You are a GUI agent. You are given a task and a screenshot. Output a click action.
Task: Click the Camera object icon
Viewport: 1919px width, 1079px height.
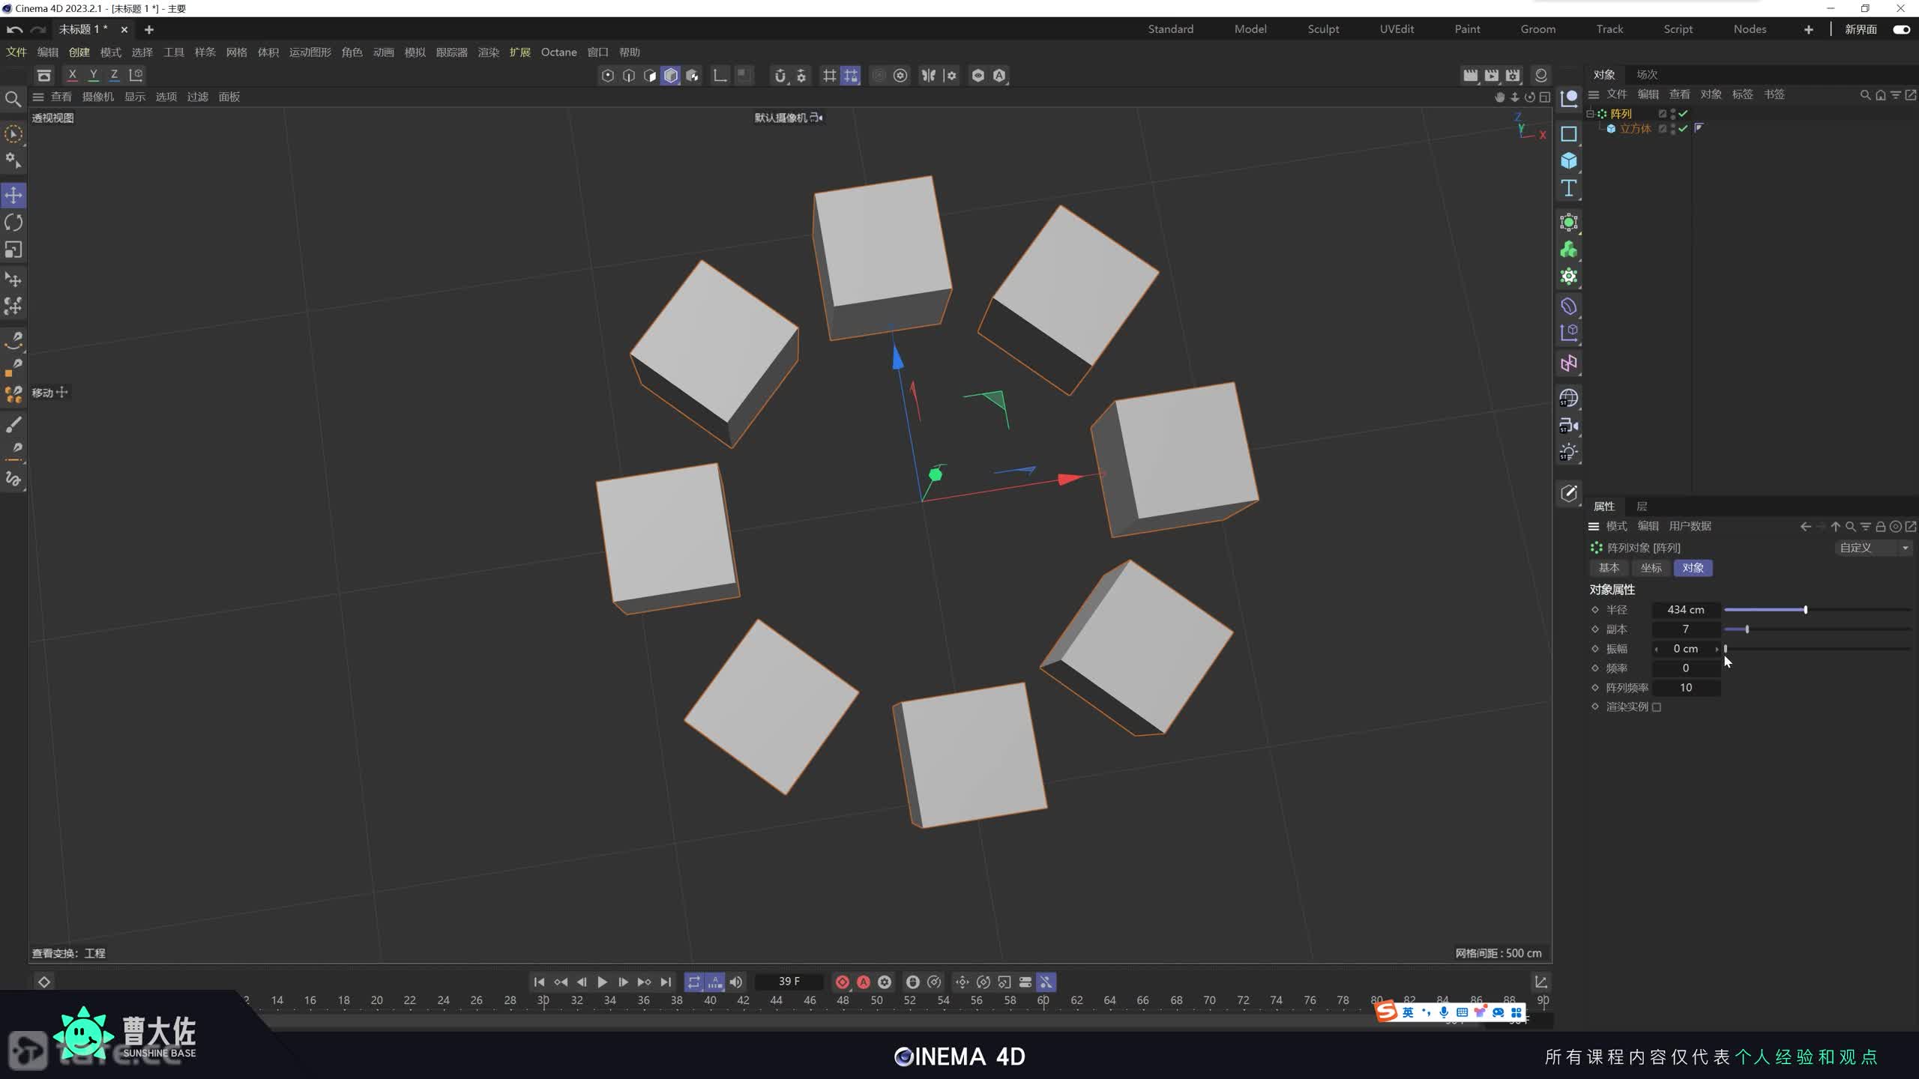1568,426
